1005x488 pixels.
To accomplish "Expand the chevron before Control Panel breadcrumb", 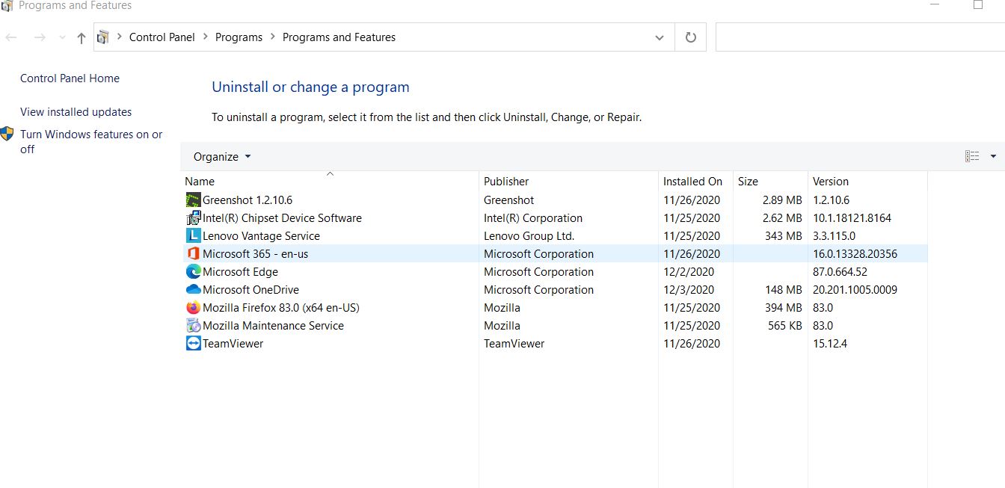I will (119, 37).
